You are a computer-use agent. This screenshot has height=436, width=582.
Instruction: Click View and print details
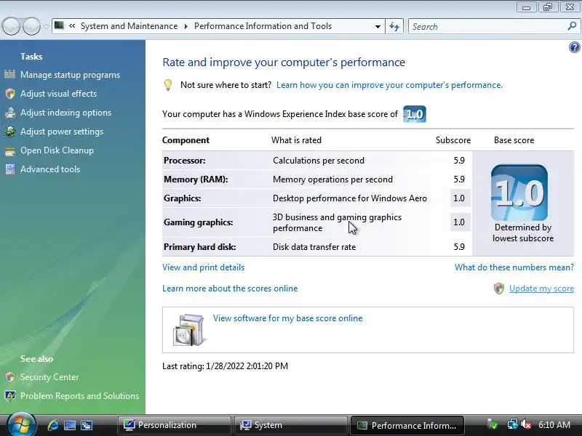tap(204, 267)
